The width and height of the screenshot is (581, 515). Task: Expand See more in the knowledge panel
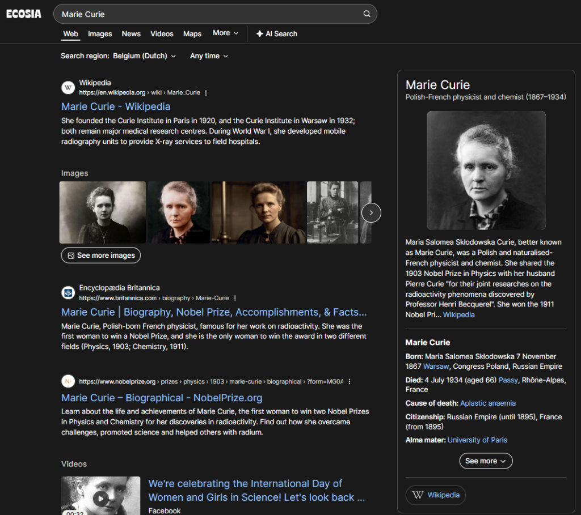(486, 461)
